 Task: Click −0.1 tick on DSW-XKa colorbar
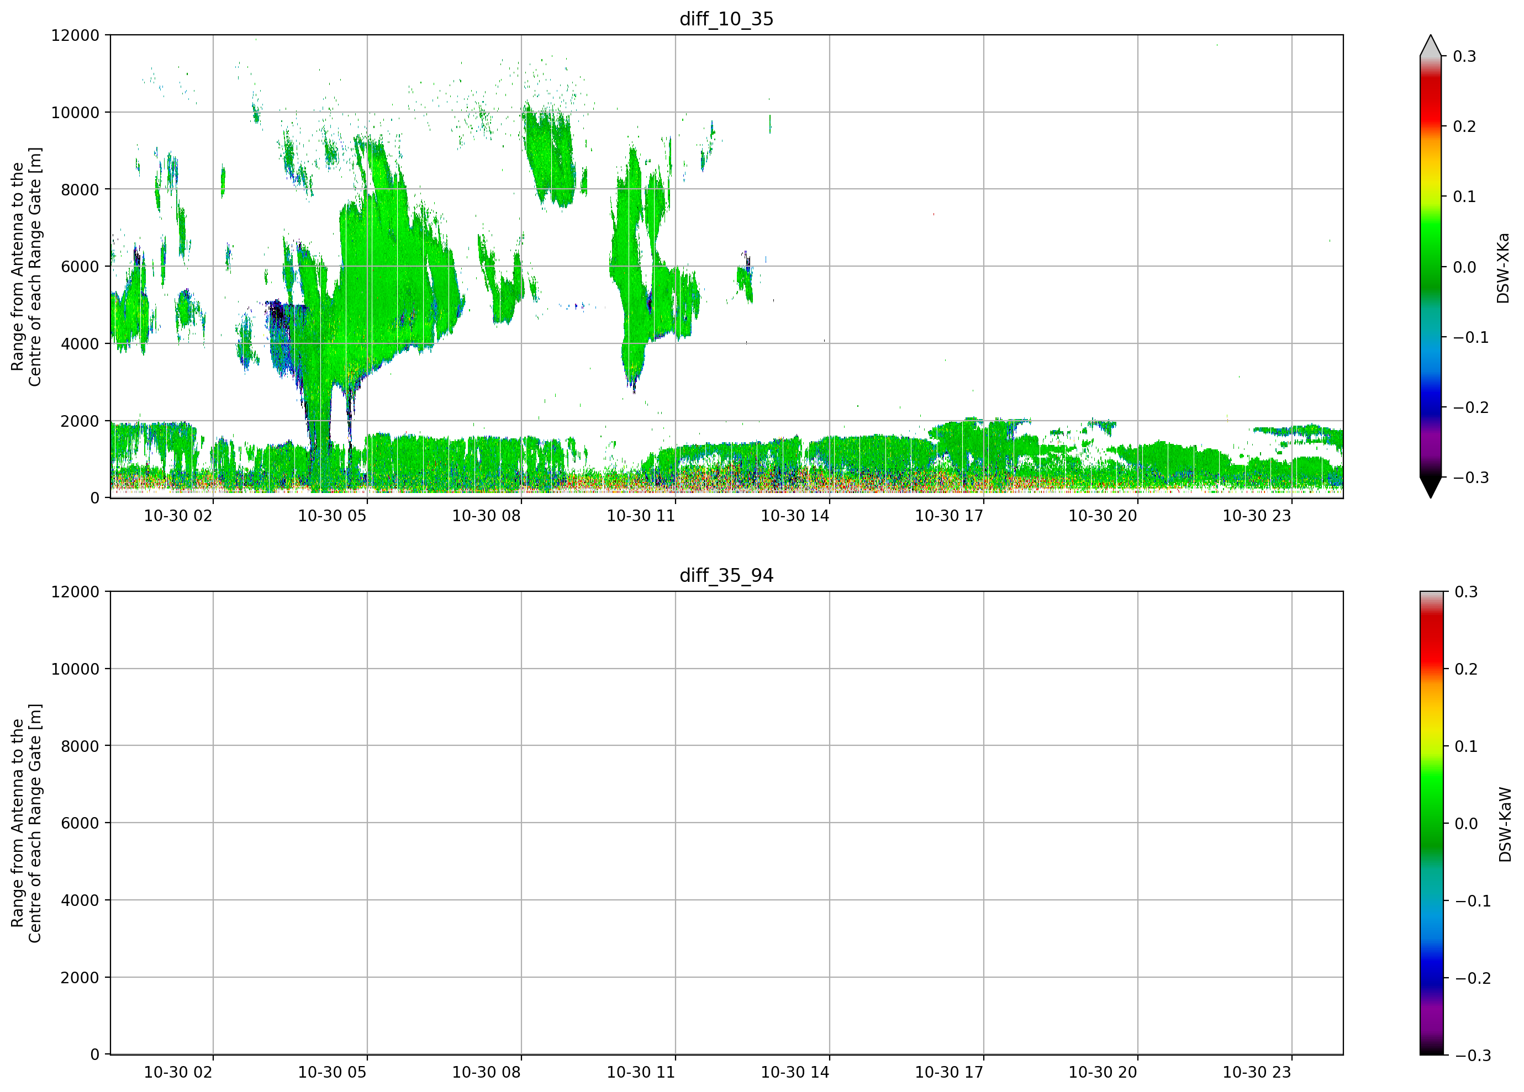click(1471, 337)
